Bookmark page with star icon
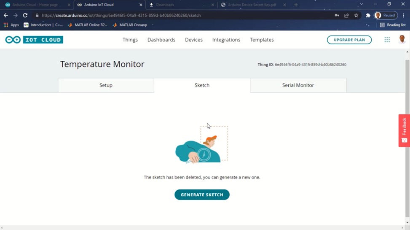Viewport: 410px width, 230px height. point(356,16)
